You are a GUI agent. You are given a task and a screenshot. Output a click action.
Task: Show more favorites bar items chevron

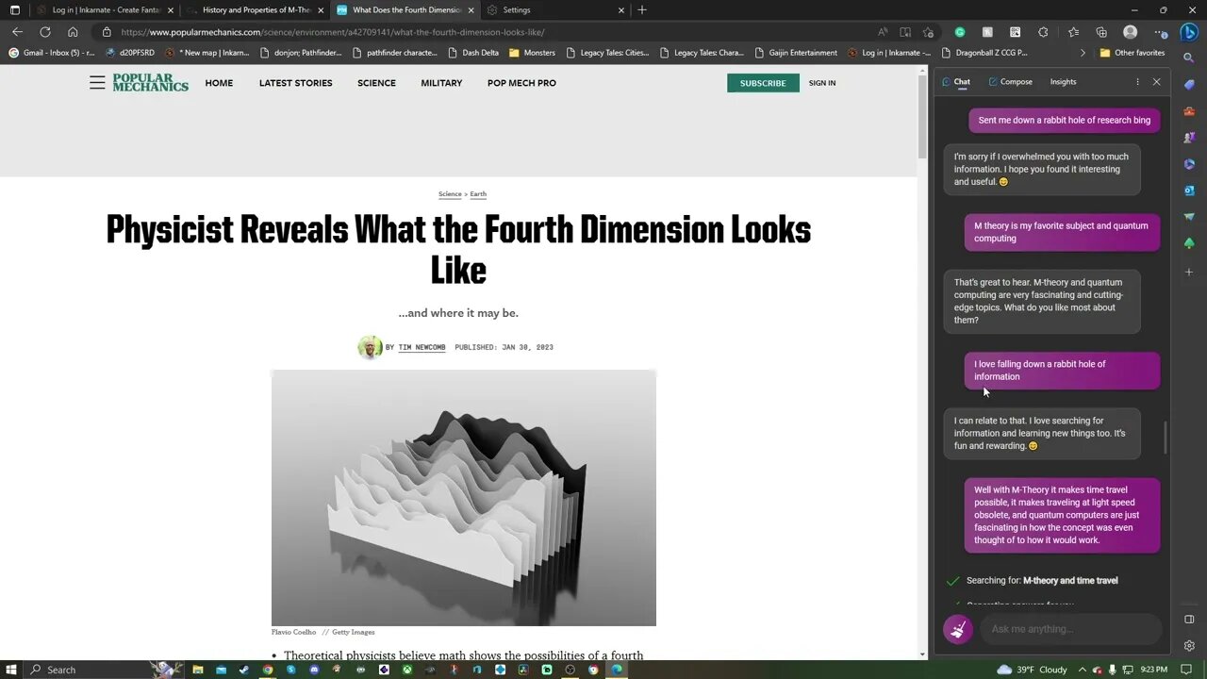[1083, 53]
